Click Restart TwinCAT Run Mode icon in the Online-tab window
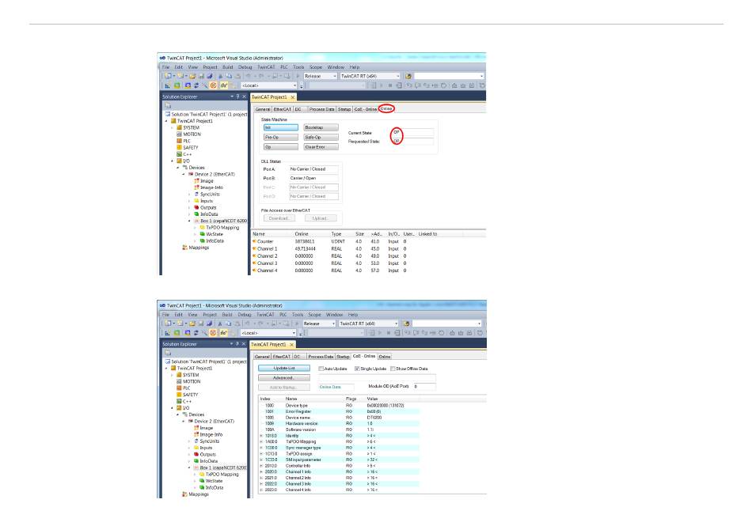Viewport: 752px width, 526px height. pyautogui.click(x=177, y=85)
